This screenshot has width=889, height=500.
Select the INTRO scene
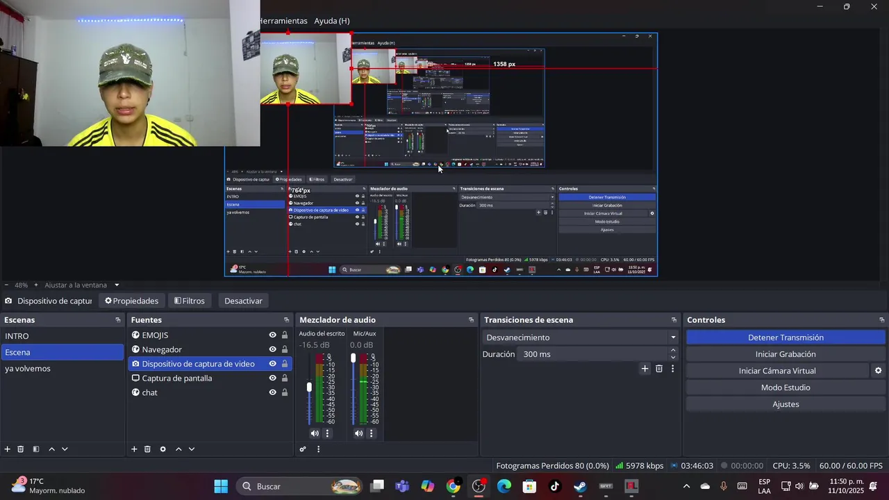tap(62, 336)
